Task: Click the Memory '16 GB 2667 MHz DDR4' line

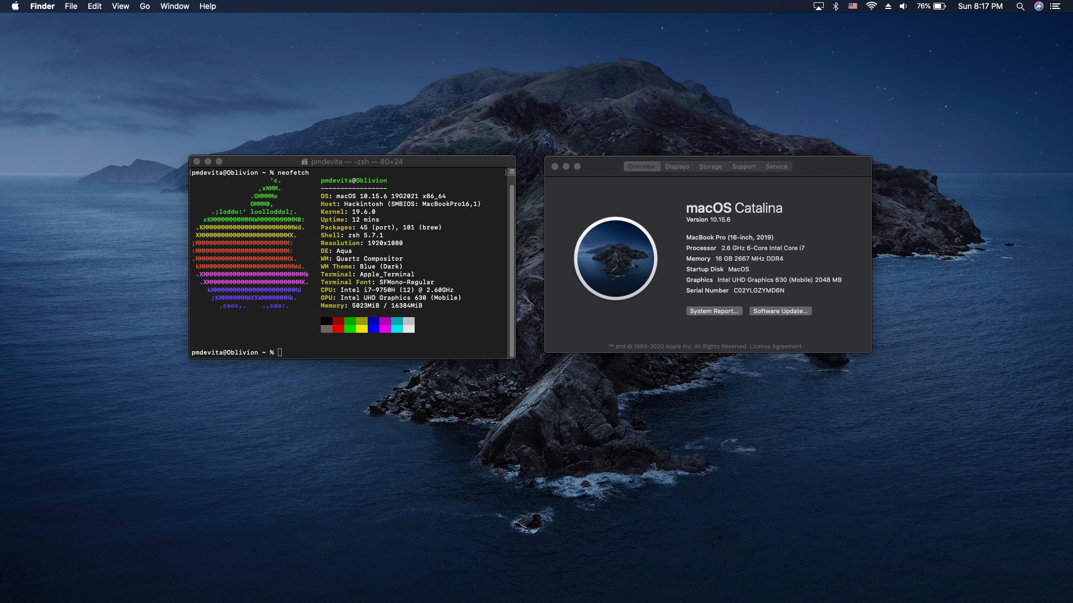Action: [735, 259]
